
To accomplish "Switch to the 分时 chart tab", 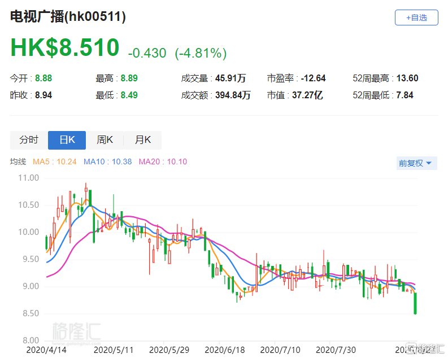I will [x=29, y=140].
